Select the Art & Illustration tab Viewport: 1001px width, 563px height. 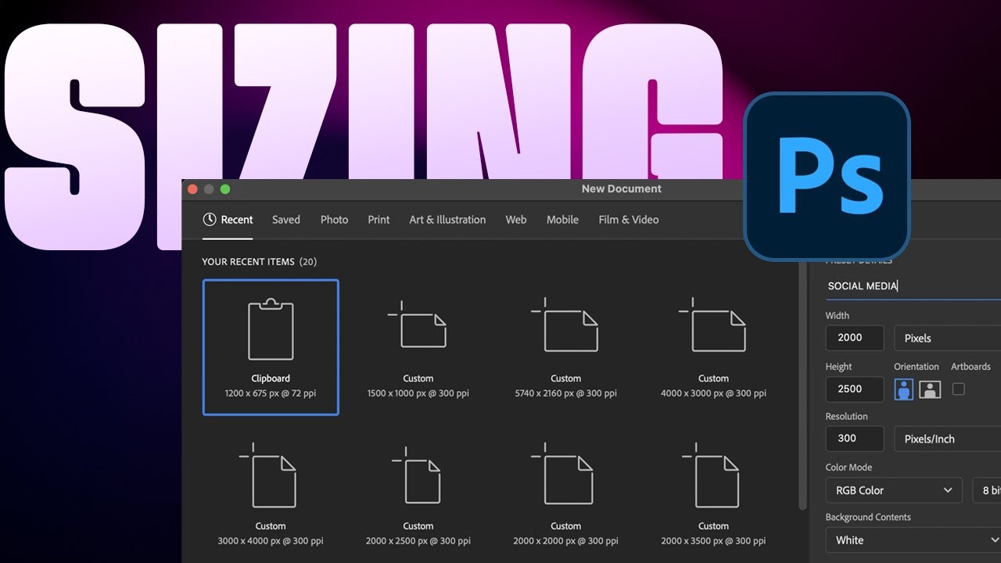(447, 220)
